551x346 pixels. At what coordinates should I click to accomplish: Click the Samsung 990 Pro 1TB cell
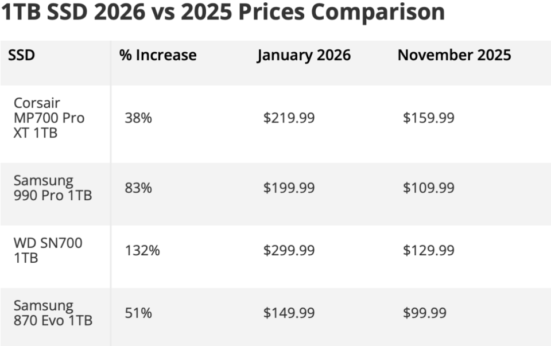tap(52, 188)
